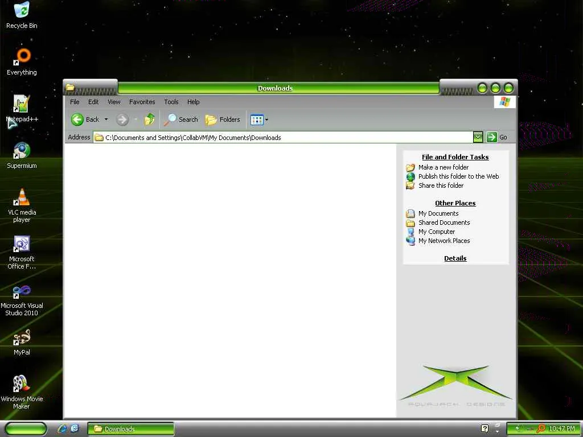Select the Recycle Bin desktop icon
583x437 pixels.
[x=22, y=15]
